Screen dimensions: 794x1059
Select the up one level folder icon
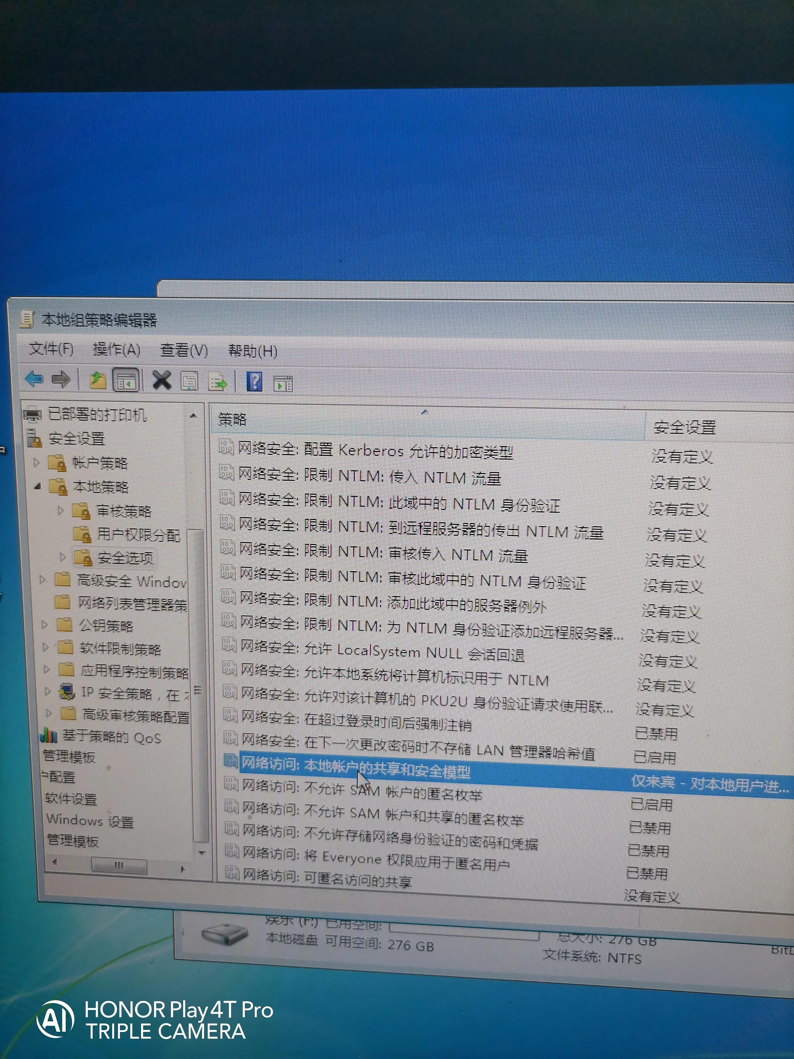(x=98, y=380)
